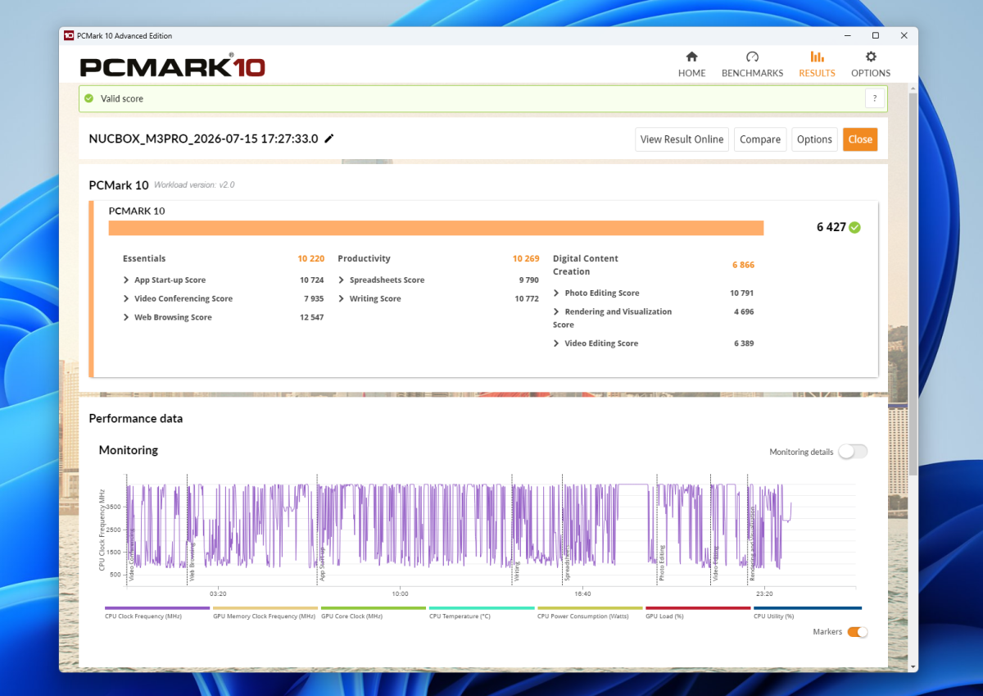Click the Performance data heading

click(x=136, y=419)
